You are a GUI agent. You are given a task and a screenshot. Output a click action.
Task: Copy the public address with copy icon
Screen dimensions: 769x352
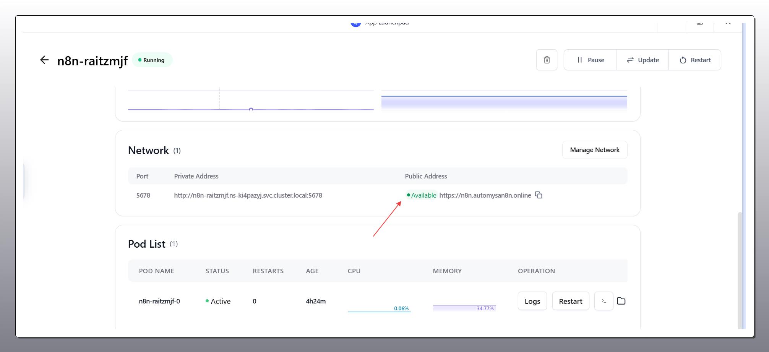click(539, 195)
